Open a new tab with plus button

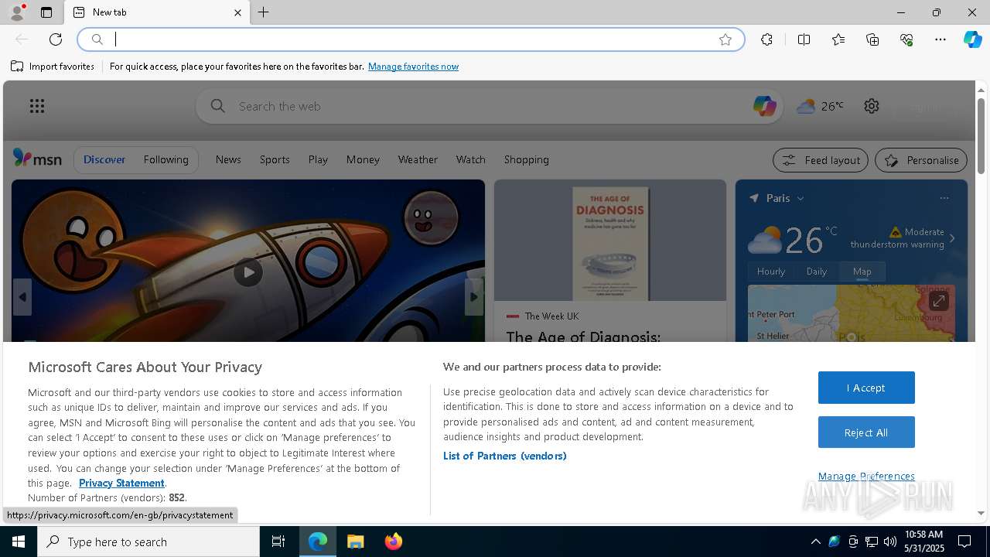264,12
